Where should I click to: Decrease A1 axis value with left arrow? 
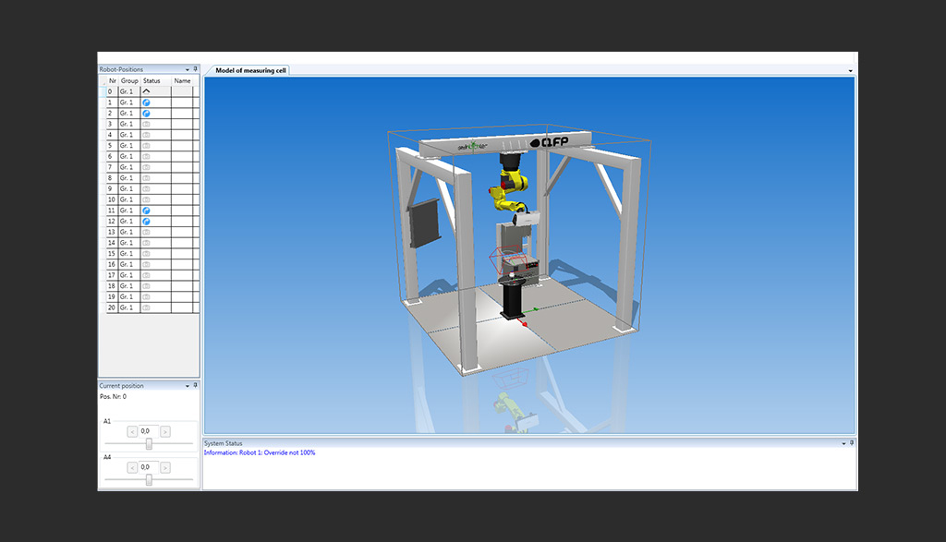[132, 431]
